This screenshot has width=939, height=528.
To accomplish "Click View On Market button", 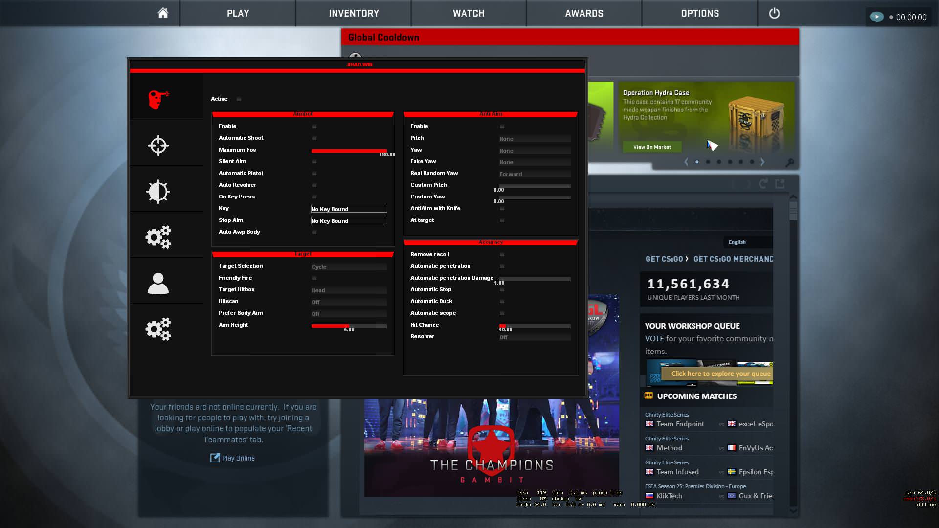I will point(652,147).
